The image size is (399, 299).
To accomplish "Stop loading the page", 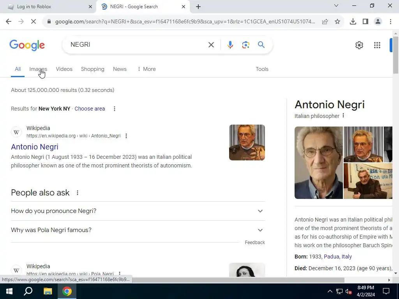I will (34, 22).
